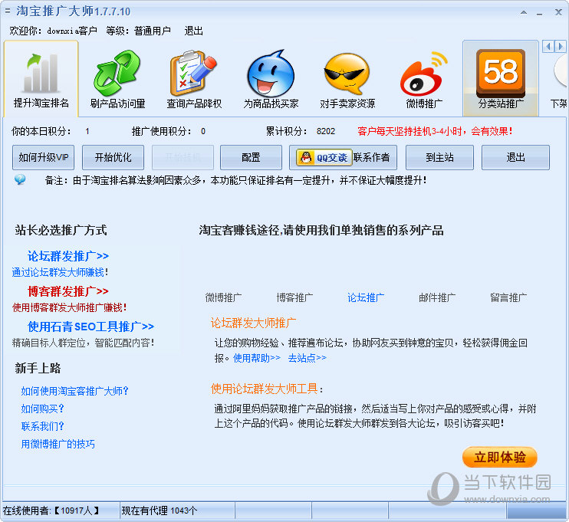Screen dimensions: 569x522
Task: Click the 在线使用者 10917人 status entry
Action: click(51, 511)
